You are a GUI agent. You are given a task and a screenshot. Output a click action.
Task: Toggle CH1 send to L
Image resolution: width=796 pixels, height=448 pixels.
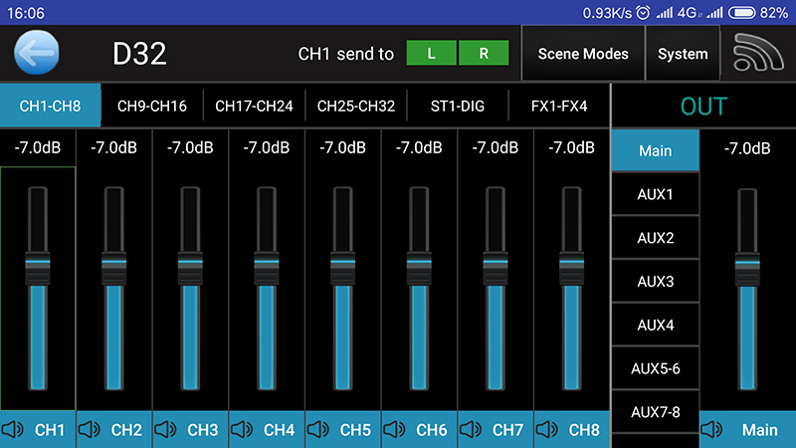(x=432, y=54)
